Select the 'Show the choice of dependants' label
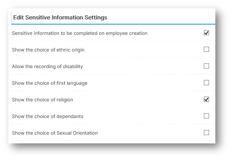Viewport: 232px width, 160px height. 48,116
